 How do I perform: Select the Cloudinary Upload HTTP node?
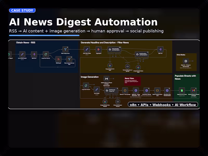[147, 90]
